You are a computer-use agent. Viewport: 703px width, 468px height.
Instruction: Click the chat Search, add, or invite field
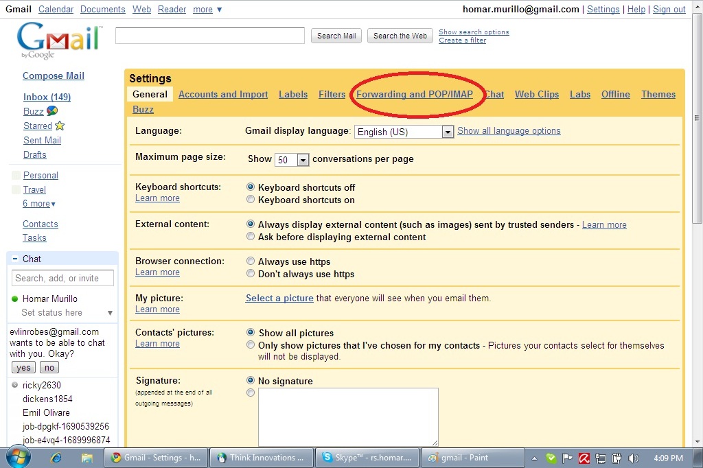click(x=62, y=278)
